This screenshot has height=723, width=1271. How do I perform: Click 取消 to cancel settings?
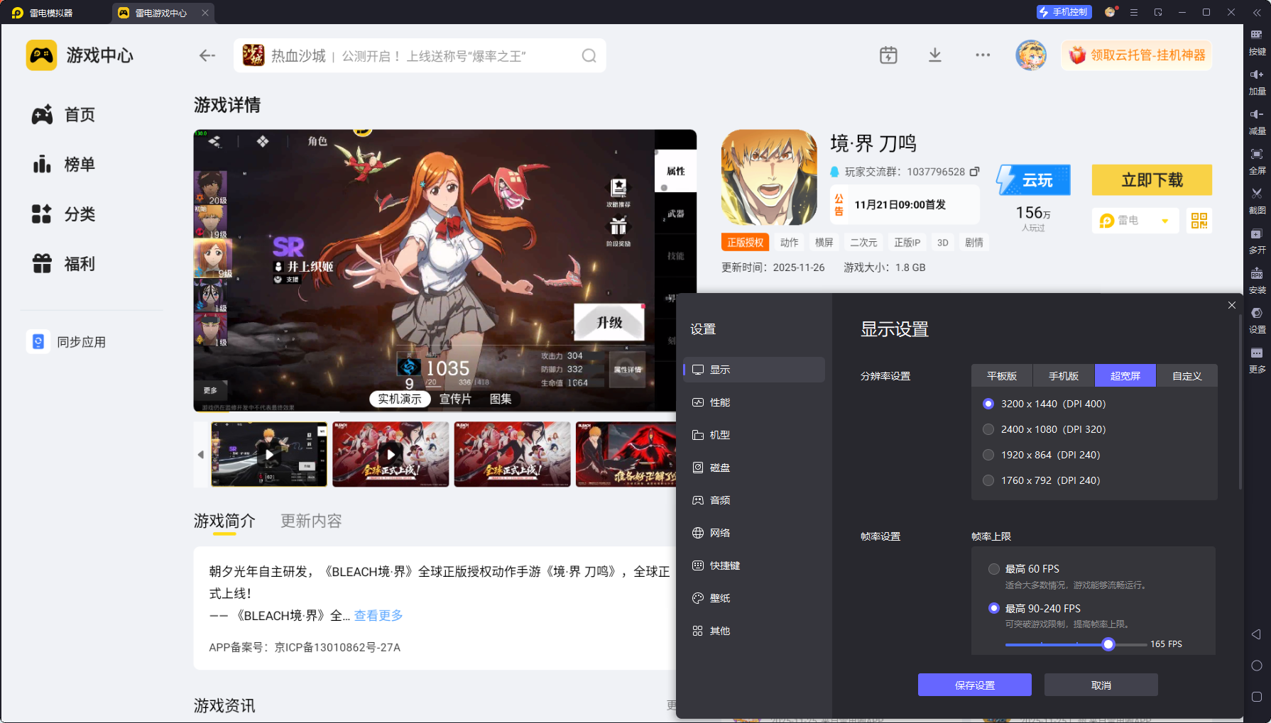[1101, 685]
